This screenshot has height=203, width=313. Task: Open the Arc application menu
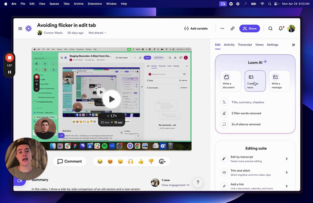click(14, 4)
